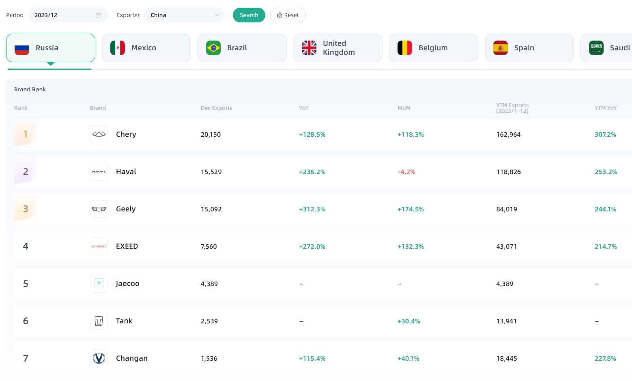The image size is (632, 381).
Task: Click the EXEED brand logo icon
Action: pos(99,246)
